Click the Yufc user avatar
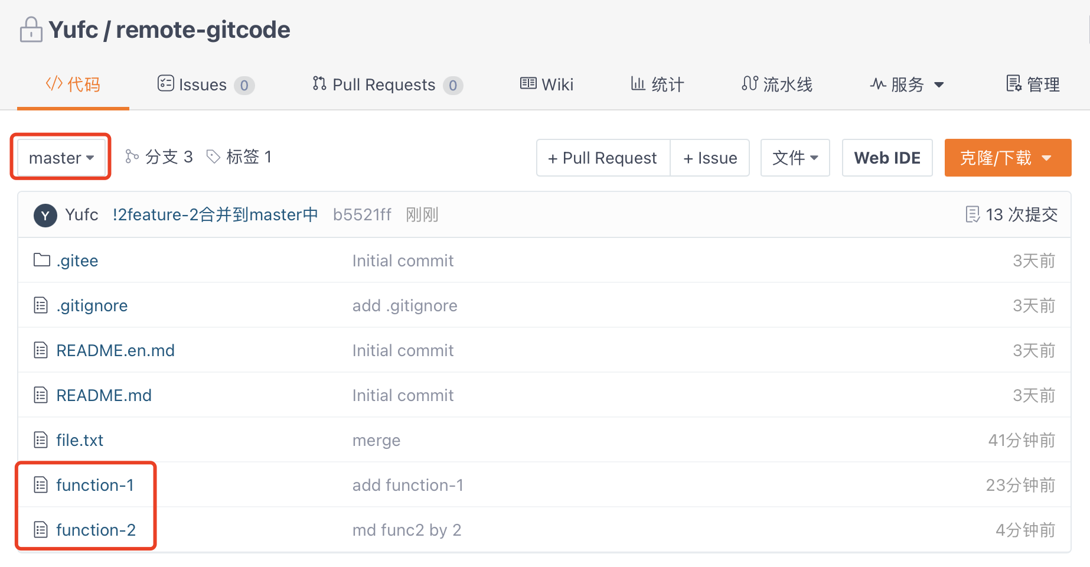 45,216
